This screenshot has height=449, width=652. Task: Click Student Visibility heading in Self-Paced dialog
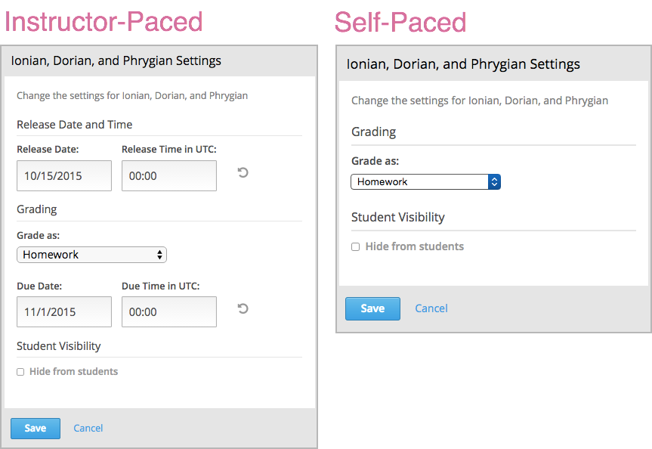click(398, 217)
